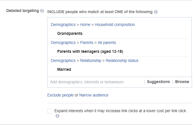Click info icon beside Detailed targeting label

[42, 11]
